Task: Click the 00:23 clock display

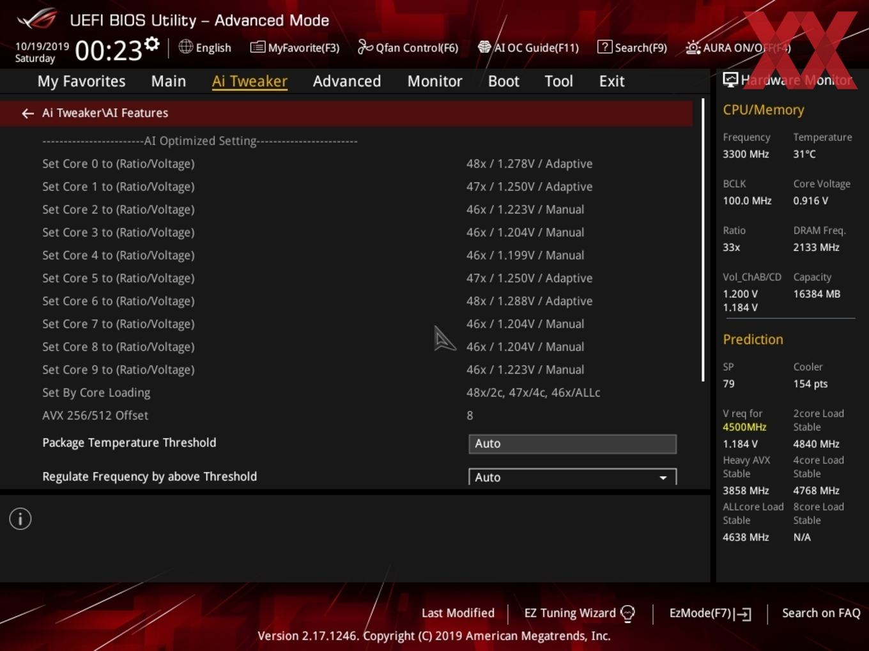Action: pyautogui.click(x=109, y=50)
